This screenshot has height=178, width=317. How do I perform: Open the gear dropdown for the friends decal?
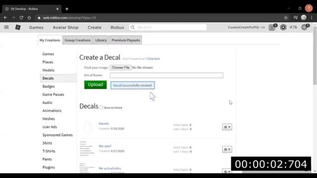pyautogui.click(x=227, y=127)
